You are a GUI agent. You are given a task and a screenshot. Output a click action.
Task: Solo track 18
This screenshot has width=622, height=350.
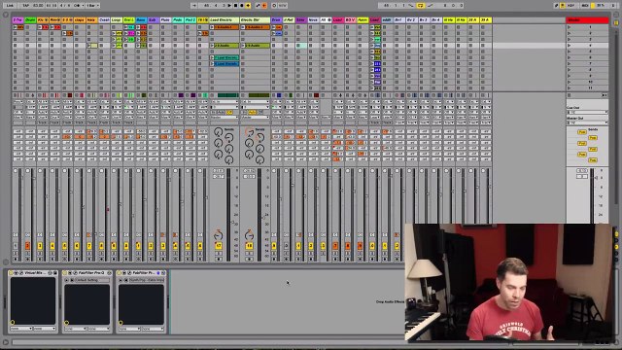click(249, 253)
